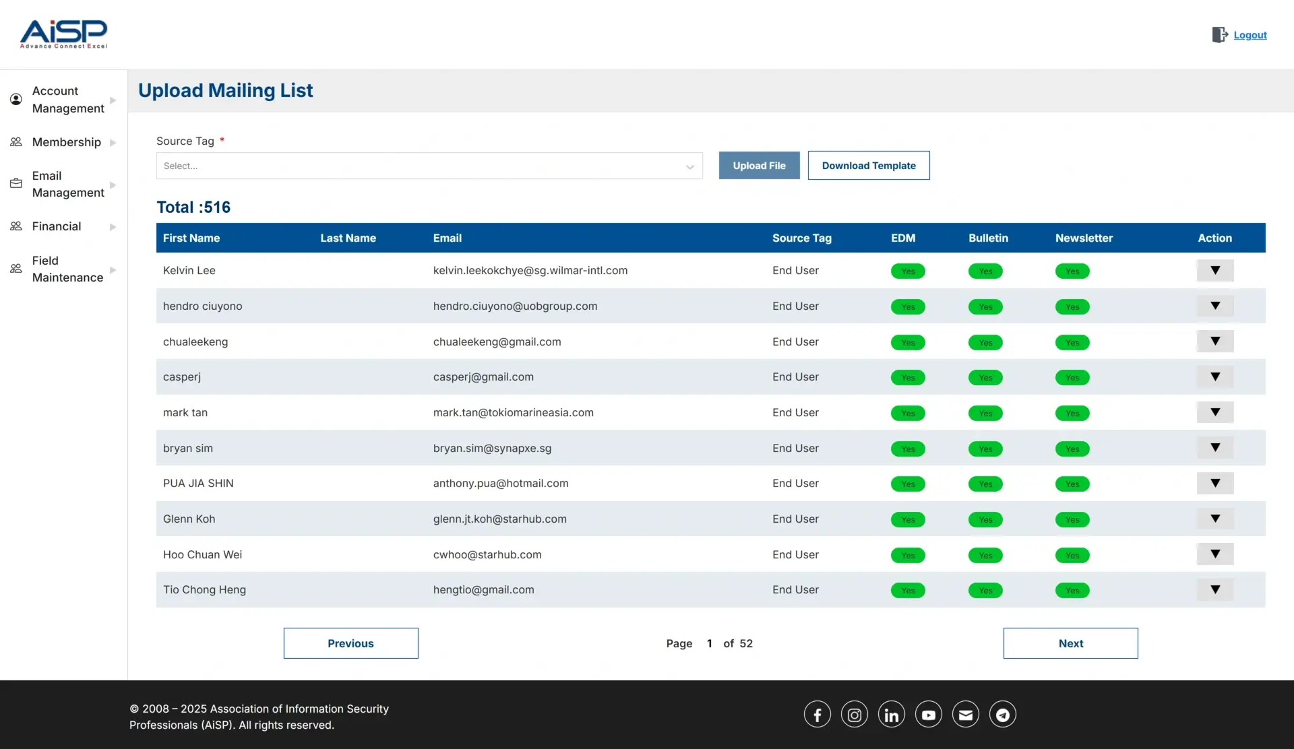Toggle EDM Yes badge for Kelvin Lee

tap(907, 271)
